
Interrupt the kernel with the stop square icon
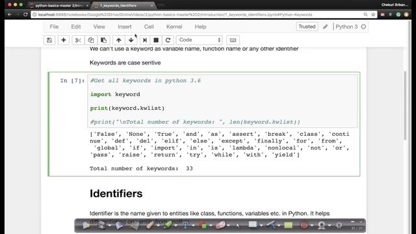pos(156,40)
